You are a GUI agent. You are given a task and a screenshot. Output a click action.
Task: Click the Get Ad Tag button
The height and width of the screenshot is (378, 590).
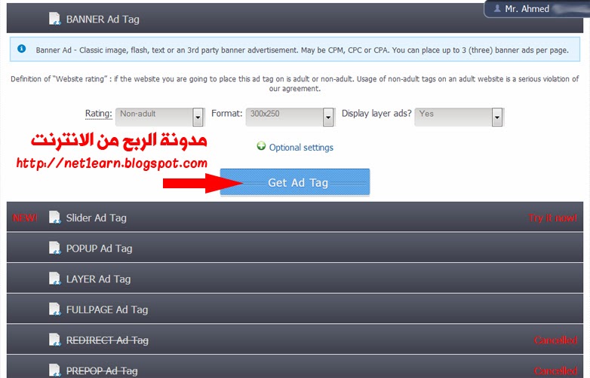click(x=295, y=182)
